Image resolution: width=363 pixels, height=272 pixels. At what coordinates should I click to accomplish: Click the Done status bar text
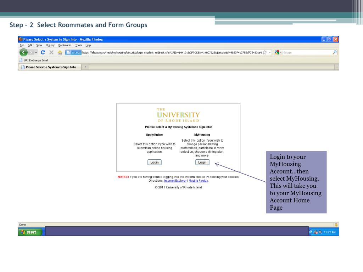click(22, 225)
